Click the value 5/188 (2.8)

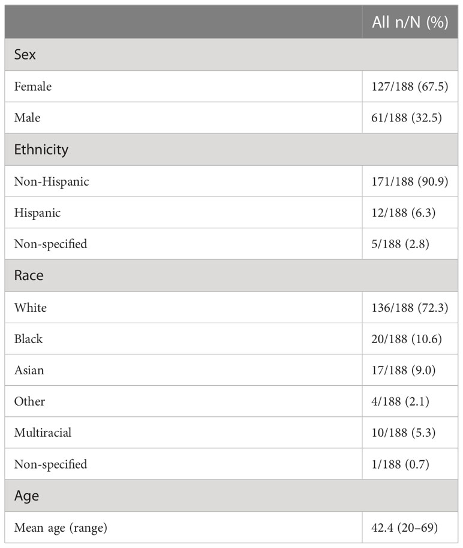point(400,243)
